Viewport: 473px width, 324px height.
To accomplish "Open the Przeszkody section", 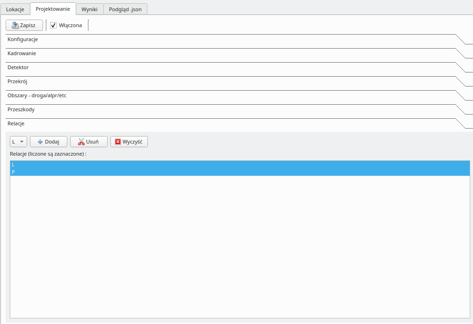I will [x=21, y=110].
